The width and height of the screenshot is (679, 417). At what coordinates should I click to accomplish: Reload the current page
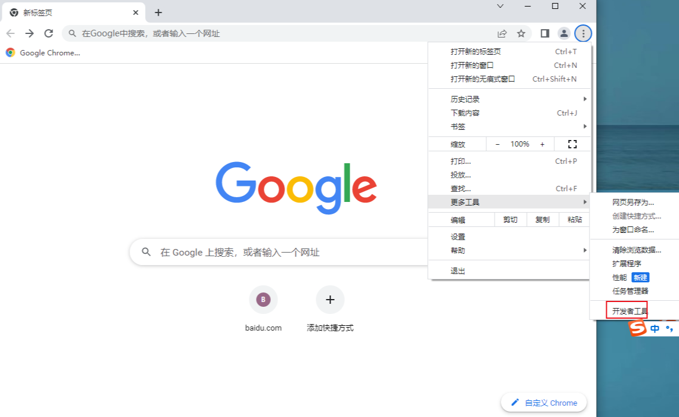tap(48, 33)
